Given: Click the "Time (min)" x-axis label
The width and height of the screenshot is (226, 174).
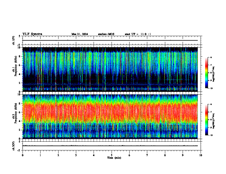Looking at the screenshot, I should click(x=114, y=158).
